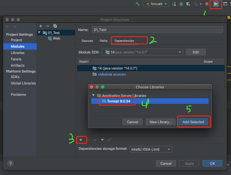Screen dimensions: 231x175
Task: Start debugging with the bug icon
Action: 181,4
